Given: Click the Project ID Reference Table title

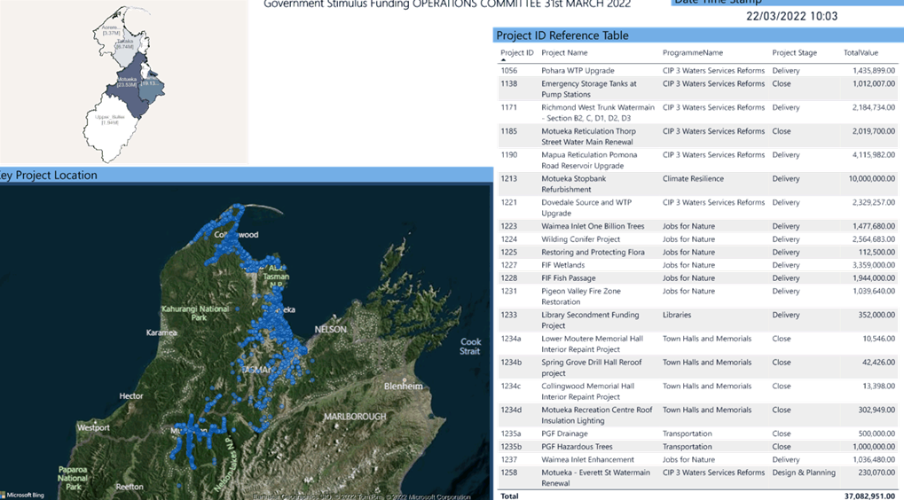Looking at the screenshot, I should [562, 35].
